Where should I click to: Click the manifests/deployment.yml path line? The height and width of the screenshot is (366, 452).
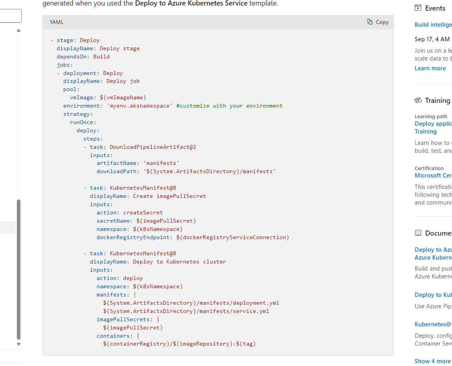(x=191, y=303)
